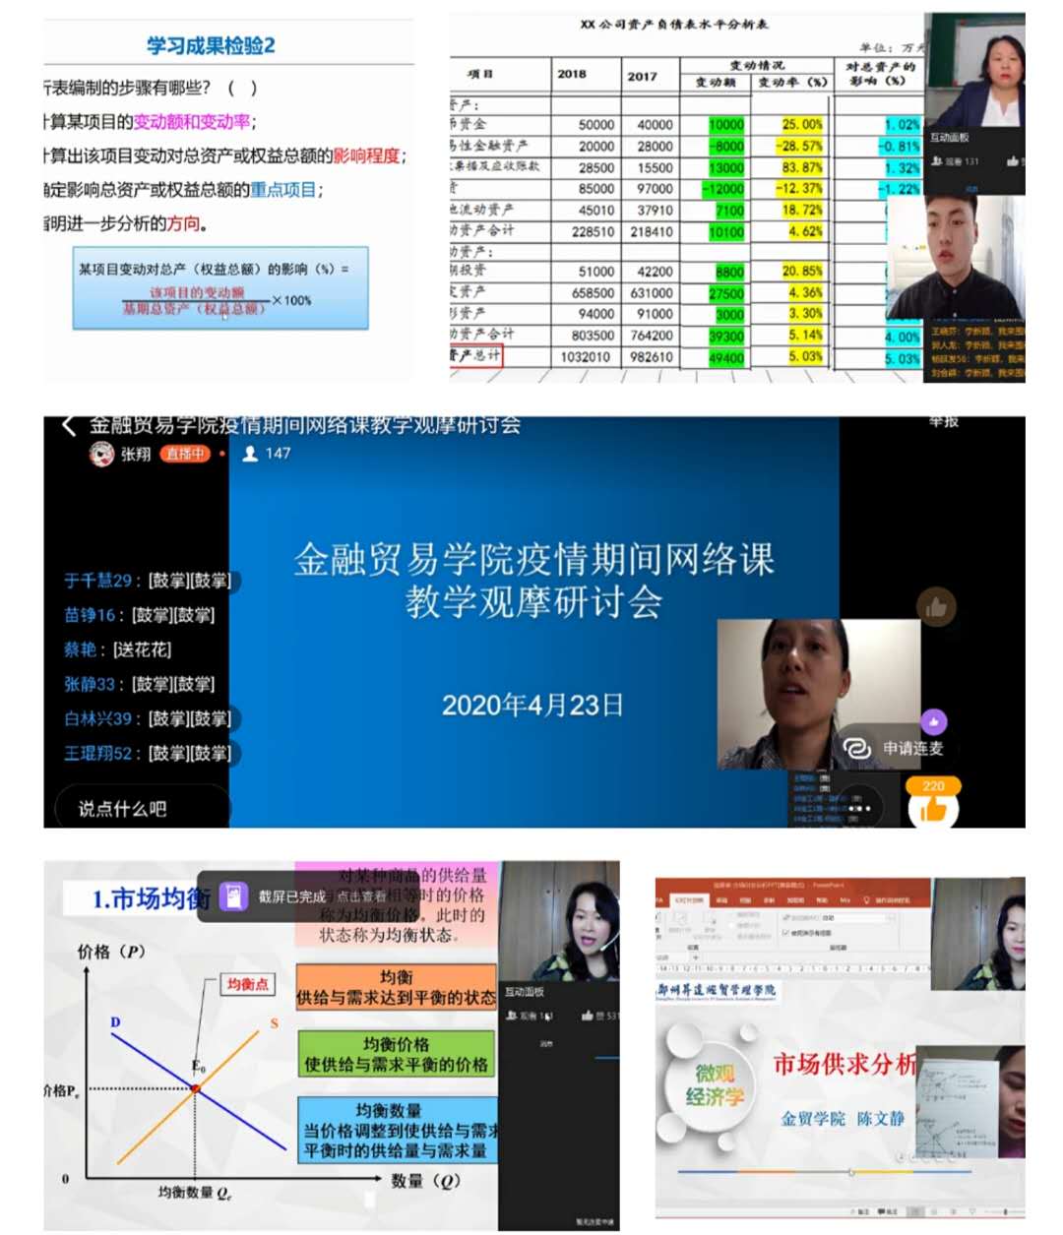Tap the 直播中 live status badge
The width and height of the screenshot is (1063, 1235).
pyautogui.click(x=185, y=454)
